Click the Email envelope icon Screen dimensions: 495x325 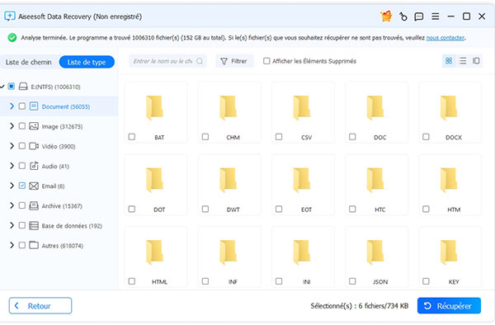coord(34,186)
